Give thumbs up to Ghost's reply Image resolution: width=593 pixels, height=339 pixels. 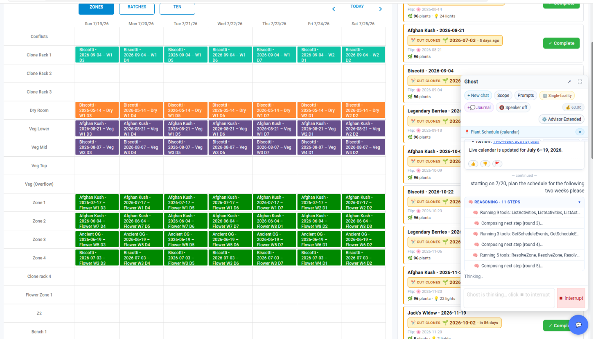[x=473, y=164]
